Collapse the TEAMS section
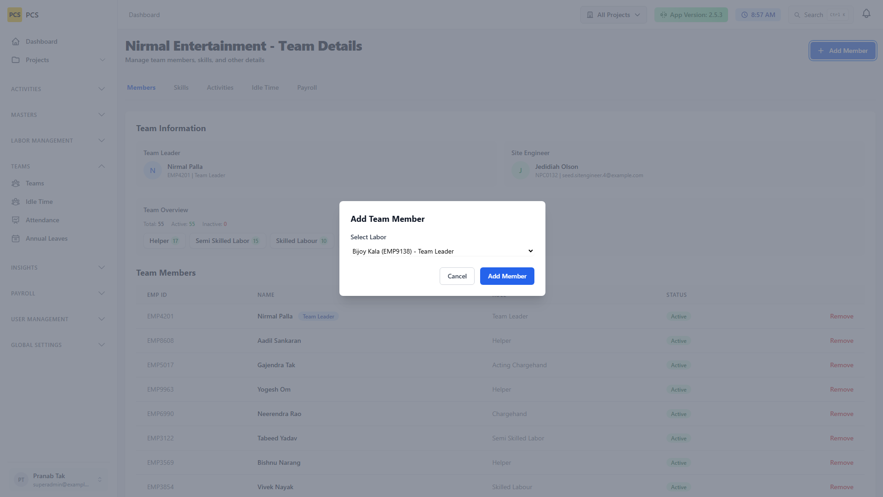The image size is (883, 497). coord(58,166)
